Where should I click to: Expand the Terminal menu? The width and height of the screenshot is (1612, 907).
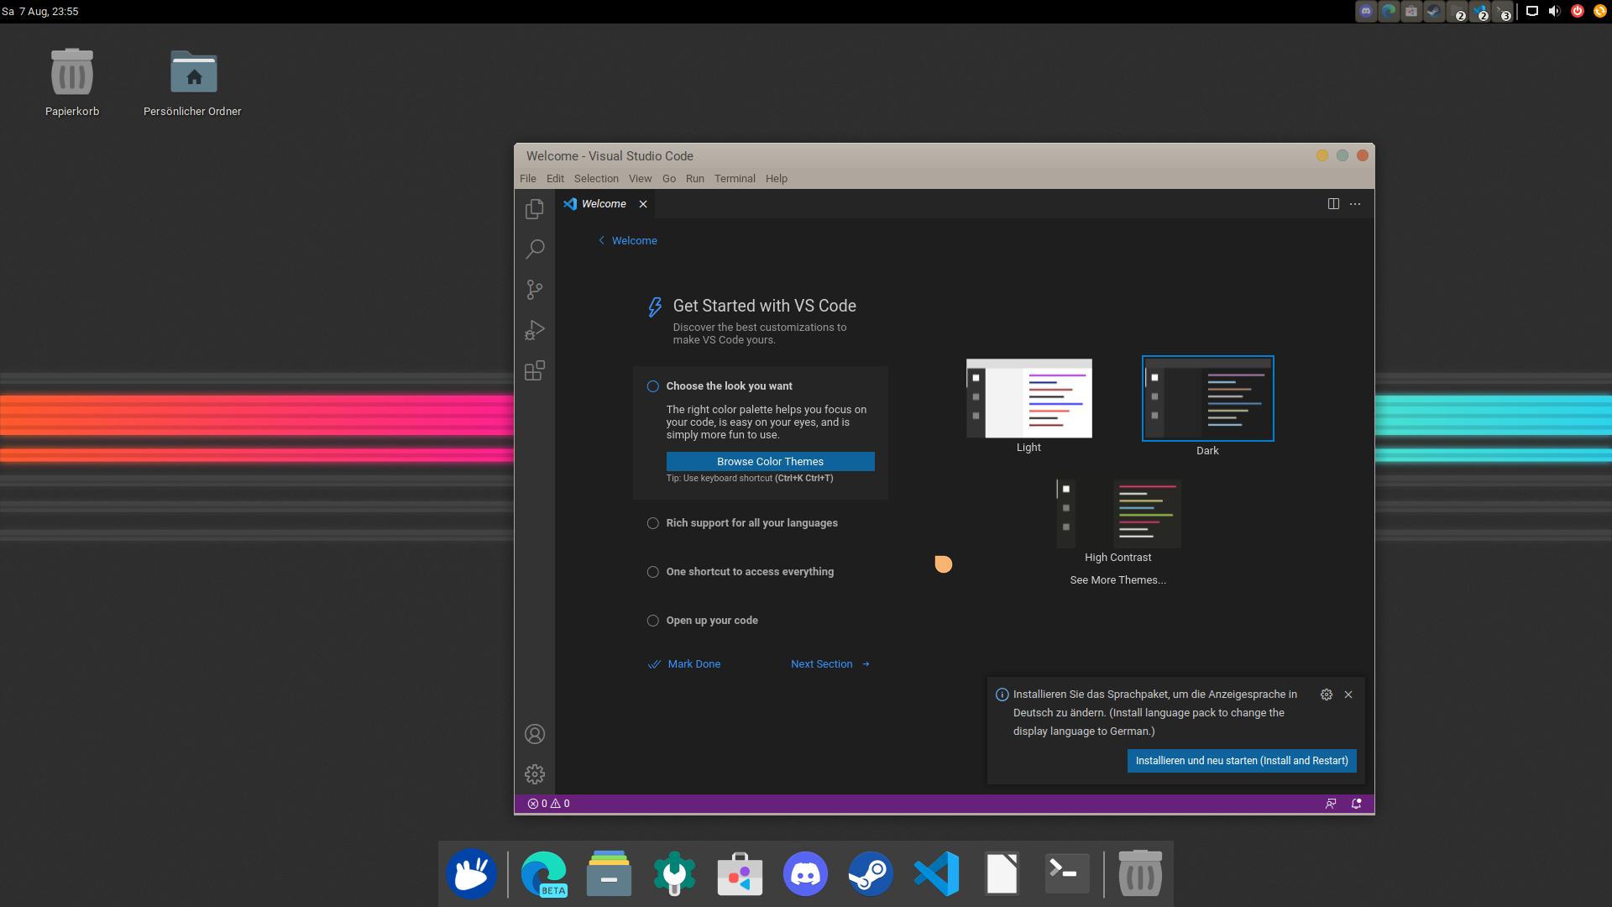coord(732,178)
